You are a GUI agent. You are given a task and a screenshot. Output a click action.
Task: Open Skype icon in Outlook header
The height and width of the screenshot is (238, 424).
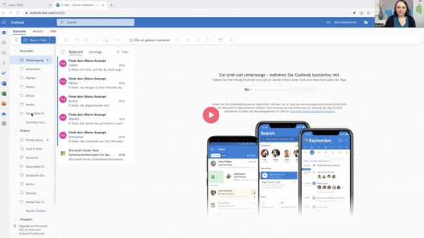coord(365,22)
